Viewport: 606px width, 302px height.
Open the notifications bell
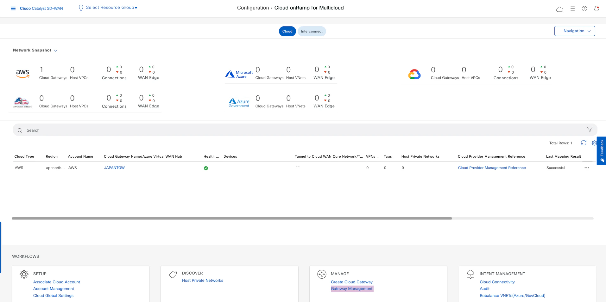click(597, 9)
